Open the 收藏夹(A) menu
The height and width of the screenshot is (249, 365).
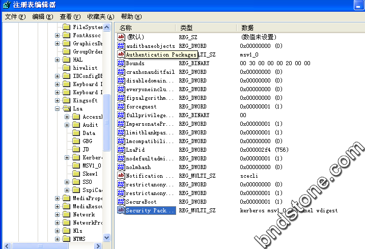click(100, 17)
